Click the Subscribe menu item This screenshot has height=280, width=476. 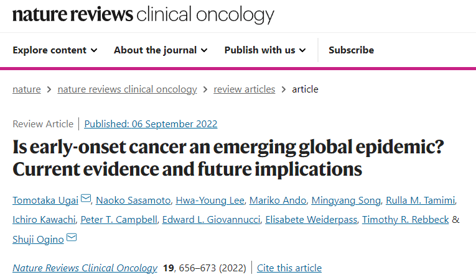click(351, 50)
